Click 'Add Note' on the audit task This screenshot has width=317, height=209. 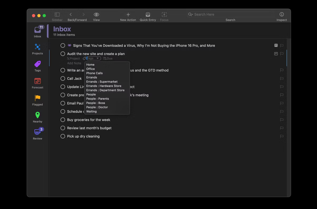[x=74, y=63]
